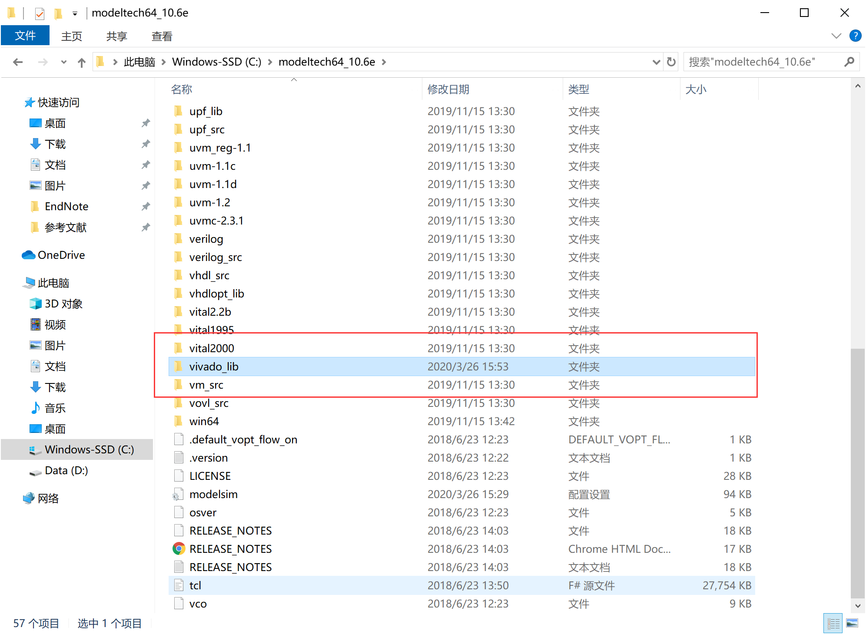
Task: Click the back navigation arrow
Action: [17, 62]
